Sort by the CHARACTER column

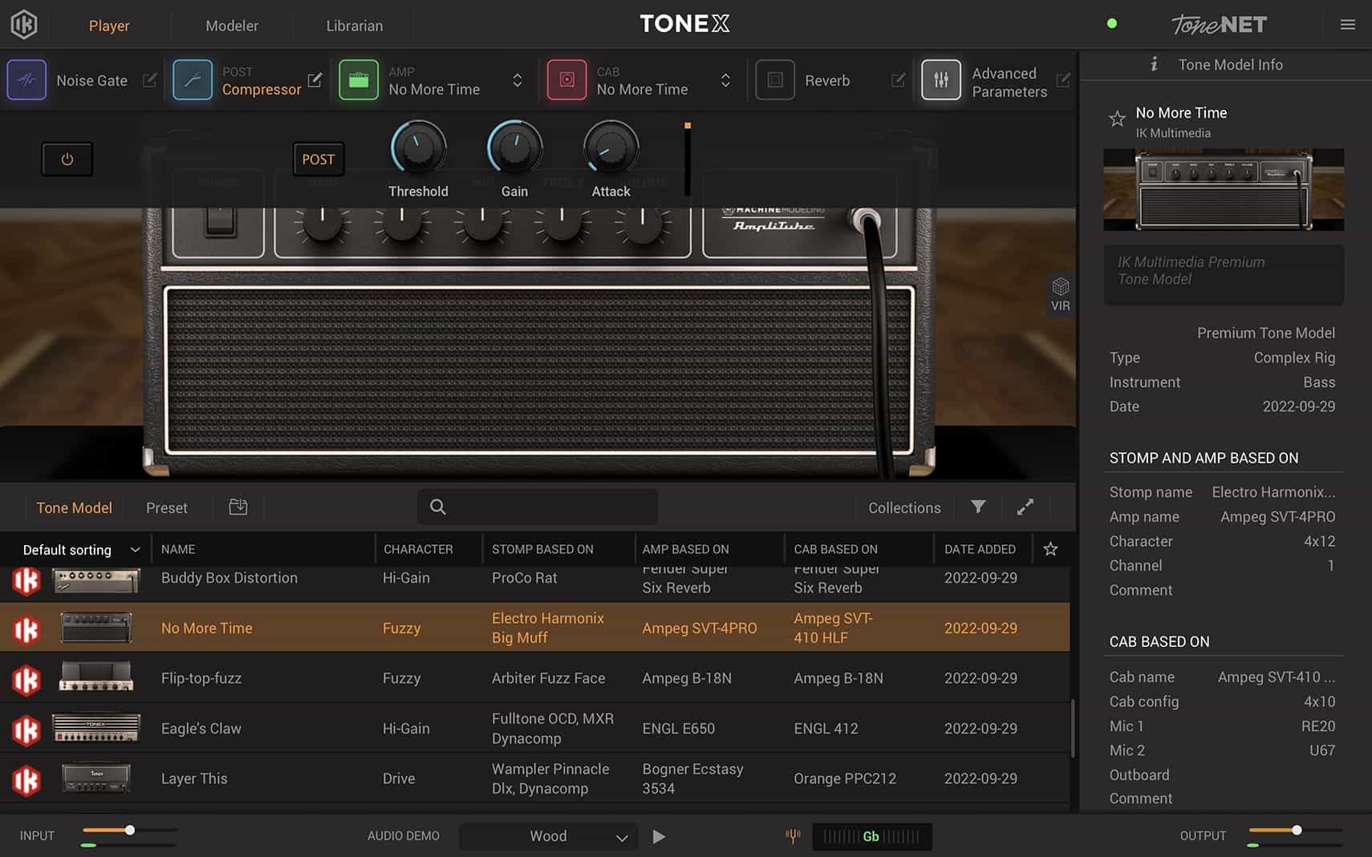(418, 549)
